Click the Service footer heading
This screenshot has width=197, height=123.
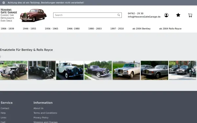7,103
